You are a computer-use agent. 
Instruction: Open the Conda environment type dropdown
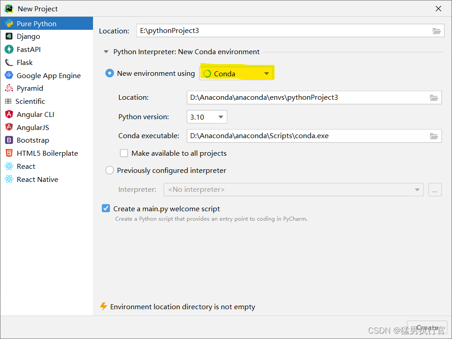pyautogui.click(x=236, y=74)
